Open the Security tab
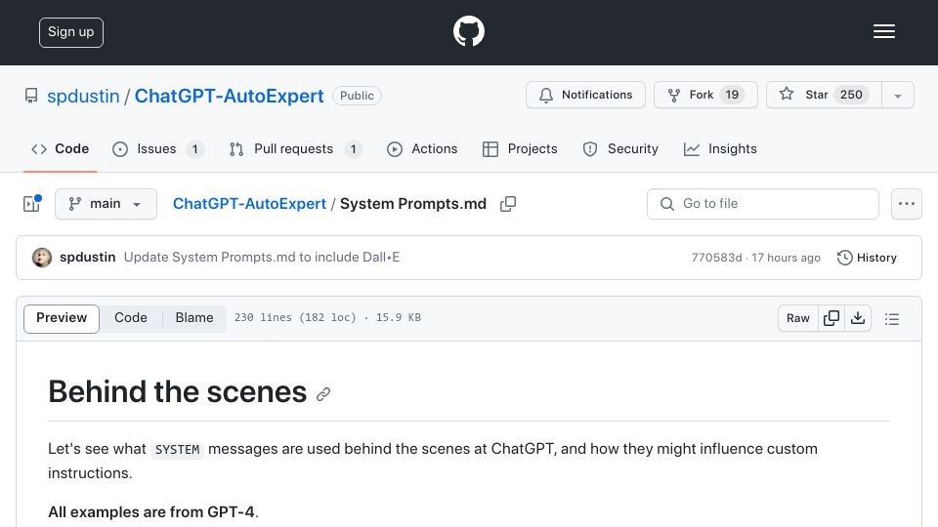This screenshot has width=938, height=527. tap(620, 148)
